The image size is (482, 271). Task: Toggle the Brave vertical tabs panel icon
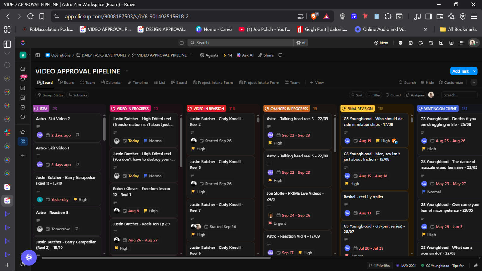coord(7,44)
